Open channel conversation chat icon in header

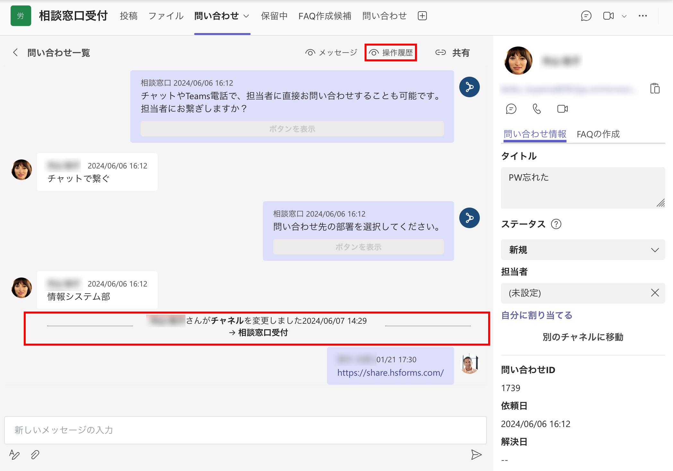coord(586,16)
